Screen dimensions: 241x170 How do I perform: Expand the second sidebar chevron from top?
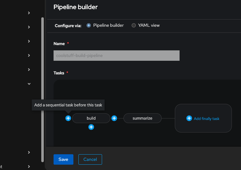click(x=29, y=27)
